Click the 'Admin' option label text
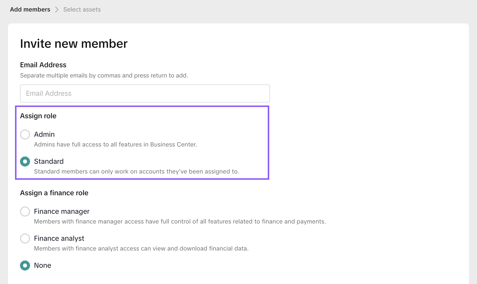477x284 pixels. [44, 134]
